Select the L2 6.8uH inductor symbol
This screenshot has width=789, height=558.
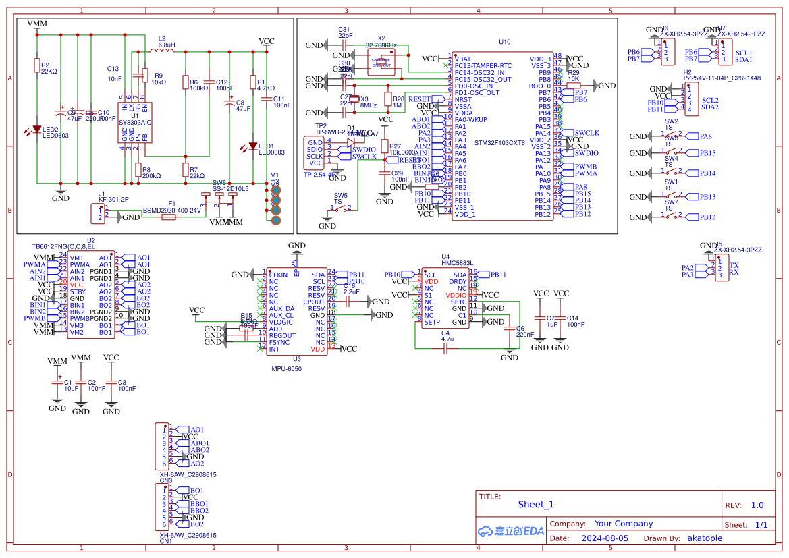pyautogui.click(x=161, y=51)
